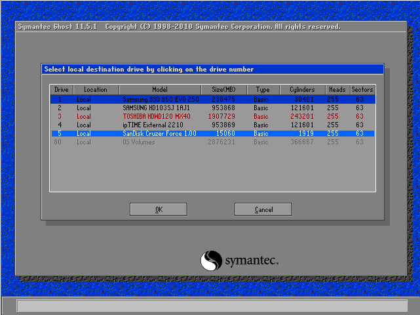The image size is (420, 315).
Task: Click size value 2876231
Action: click(221, 142)
